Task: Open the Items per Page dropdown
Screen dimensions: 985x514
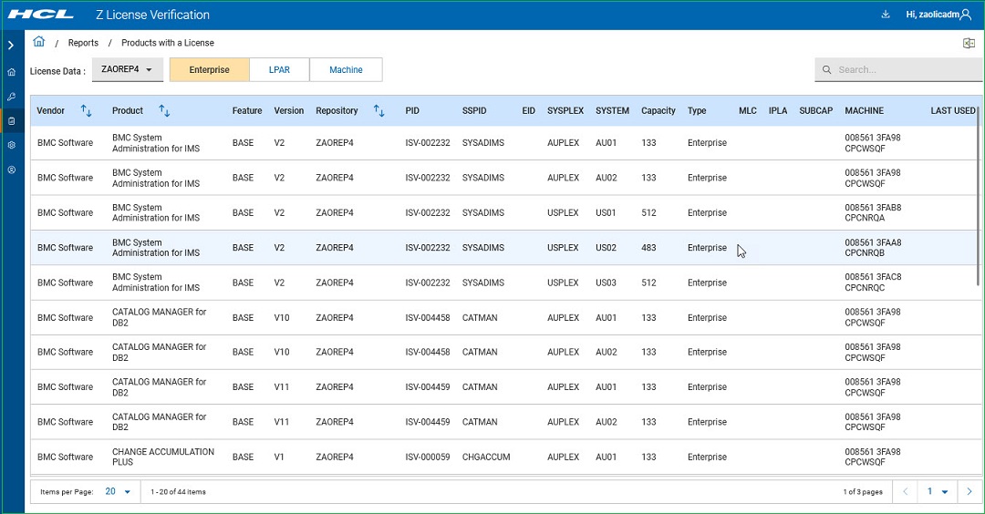Action: click(118, 491)
